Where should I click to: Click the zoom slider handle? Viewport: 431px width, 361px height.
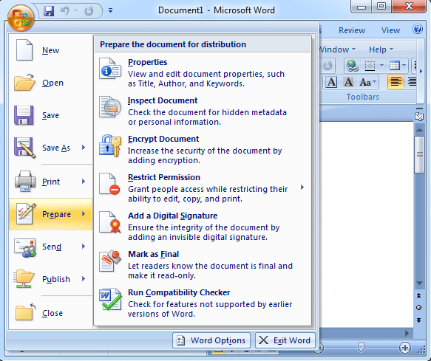pos(361,347)
